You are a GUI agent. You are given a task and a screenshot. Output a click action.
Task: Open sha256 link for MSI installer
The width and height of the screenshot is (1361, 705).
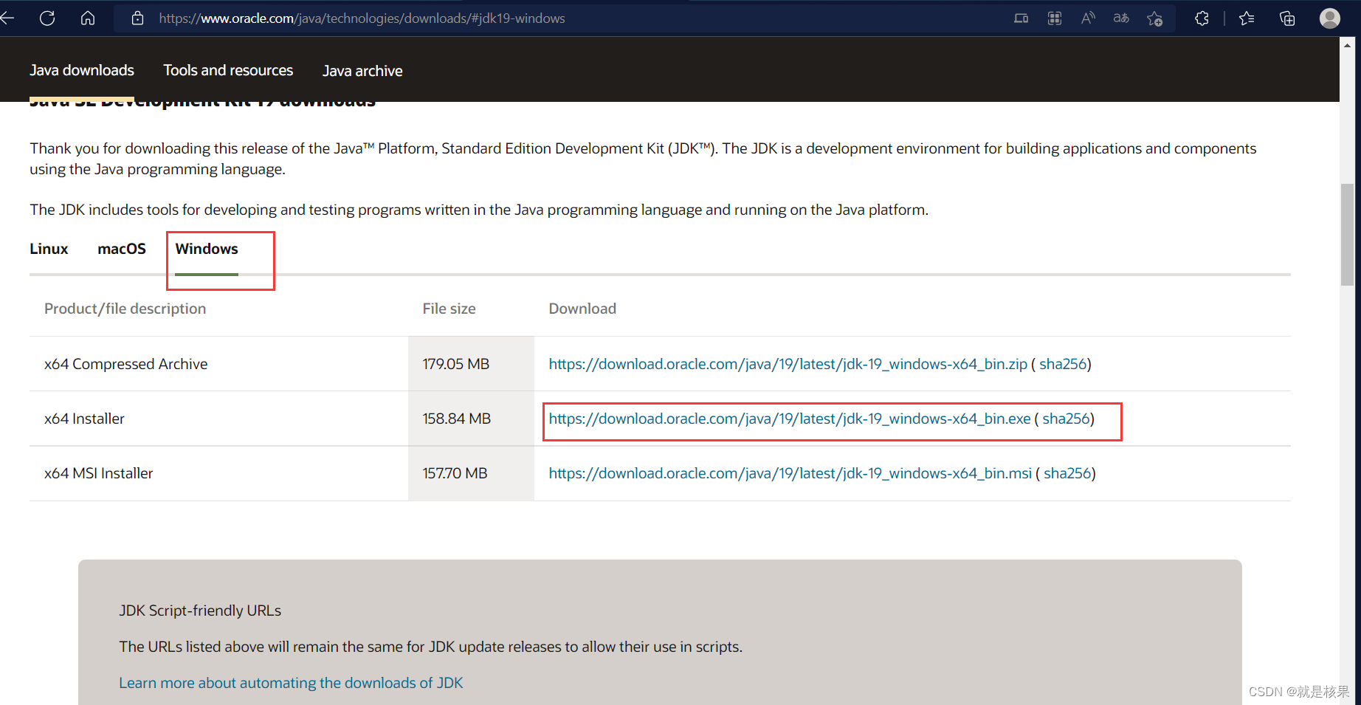point(1067,473)
